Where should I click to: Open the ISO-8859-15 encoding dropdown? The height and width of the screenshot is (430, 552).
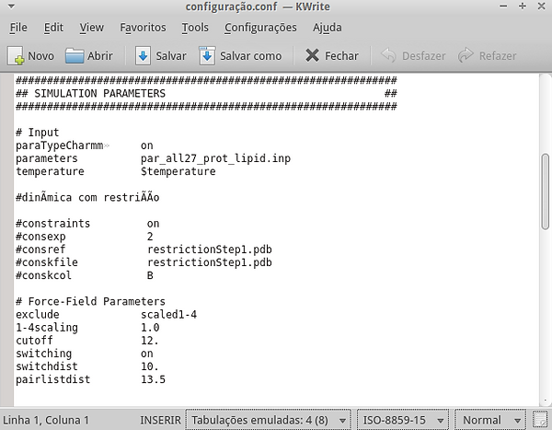tap(402, 420)
